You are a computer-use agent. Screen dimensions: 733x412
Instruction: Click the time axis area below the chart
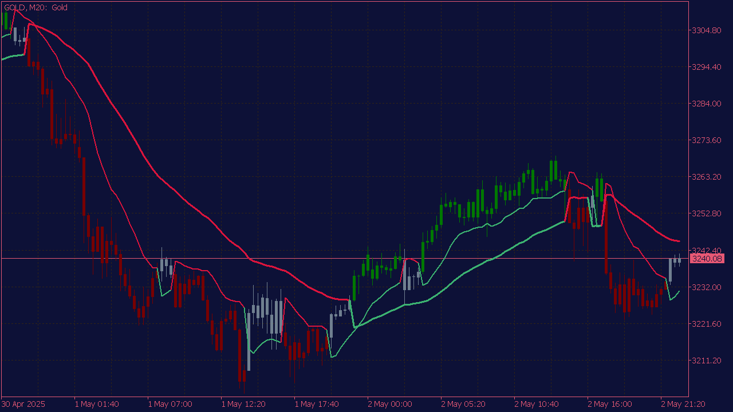tap(366, 403)
